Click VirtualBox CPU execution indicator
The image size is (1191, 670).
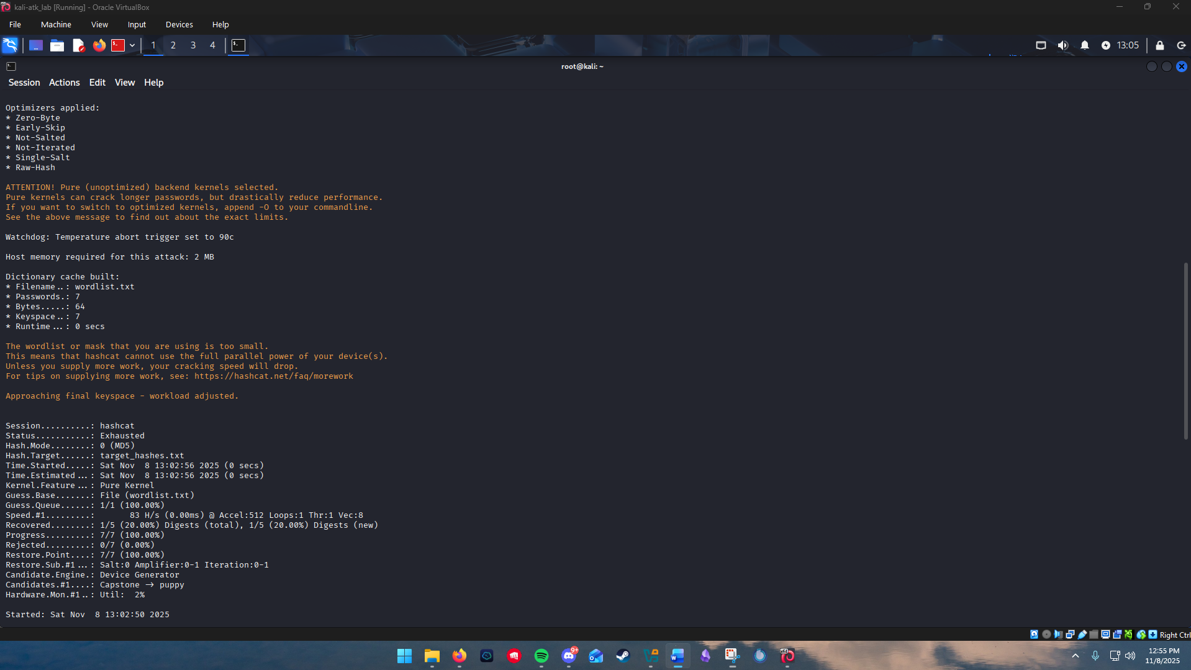1129,635
